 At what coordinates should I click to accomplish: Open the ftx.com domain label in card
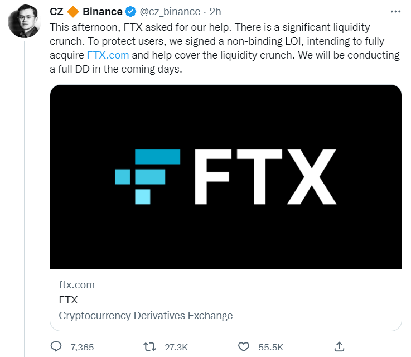tap(76, 285)
